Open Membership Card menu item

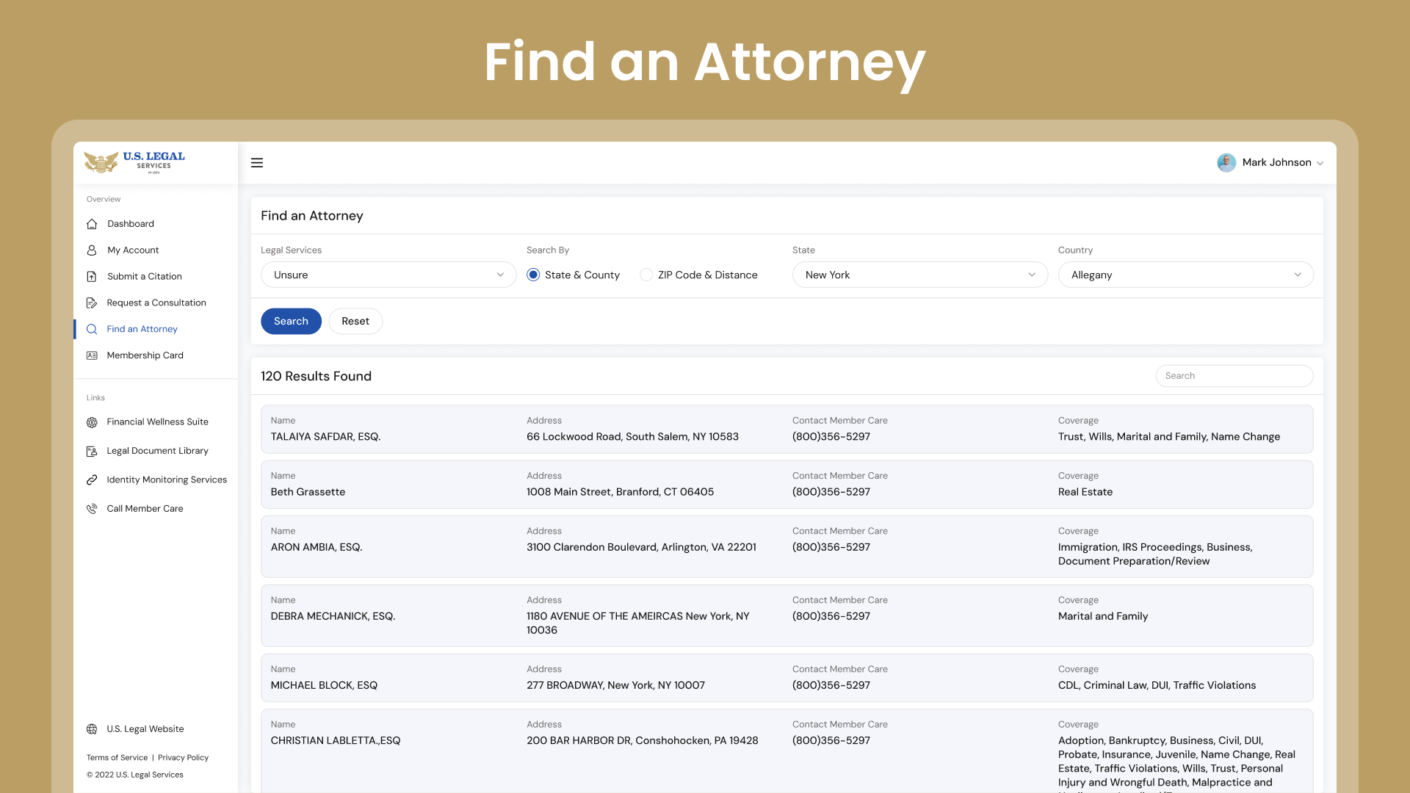click(145, 355)
